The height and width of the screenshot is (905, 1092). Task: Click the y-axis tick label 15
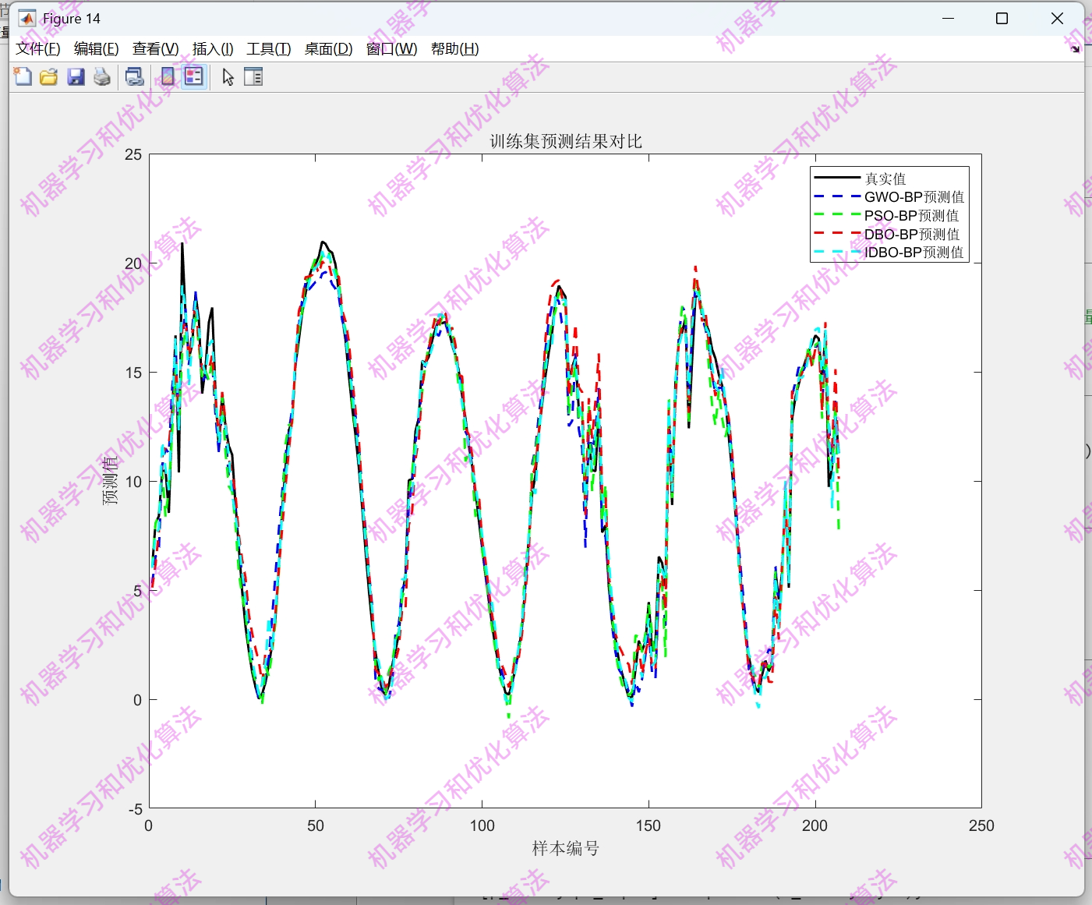(x=133, y=373)
